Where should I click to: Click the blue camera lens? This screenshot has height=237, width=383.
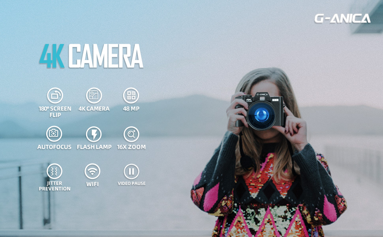tap(261, 115)
